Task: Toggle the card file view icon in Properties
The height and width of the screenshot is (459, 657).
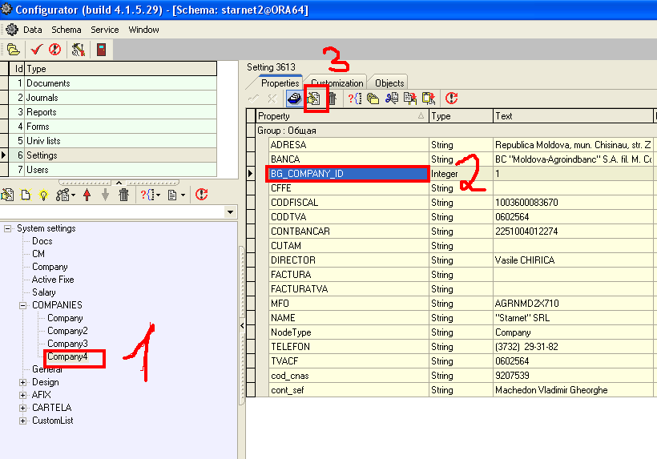Action: click(294, 99)
